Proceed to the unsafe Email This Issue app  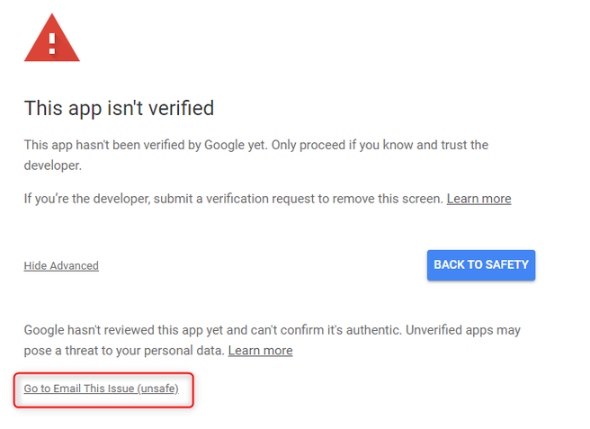[102, 389]
